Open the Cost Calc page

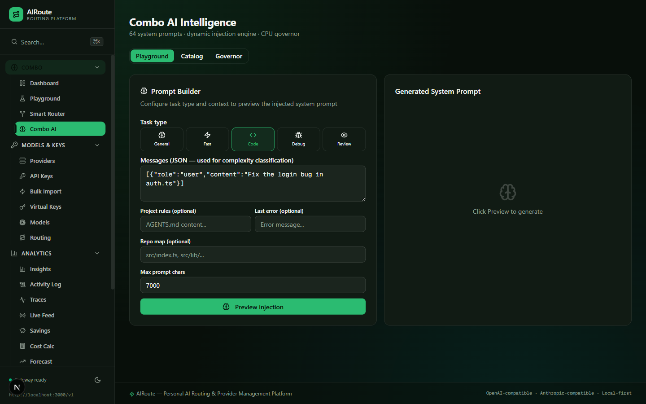click(x=60, y=346)
